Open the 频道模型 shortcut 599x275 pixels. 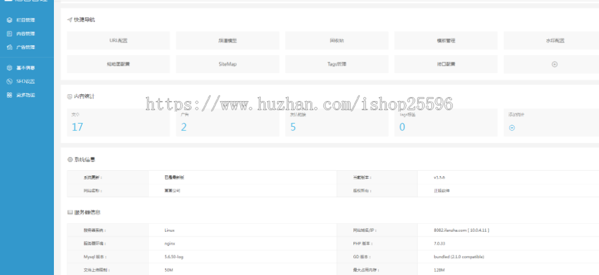point(228,41)
